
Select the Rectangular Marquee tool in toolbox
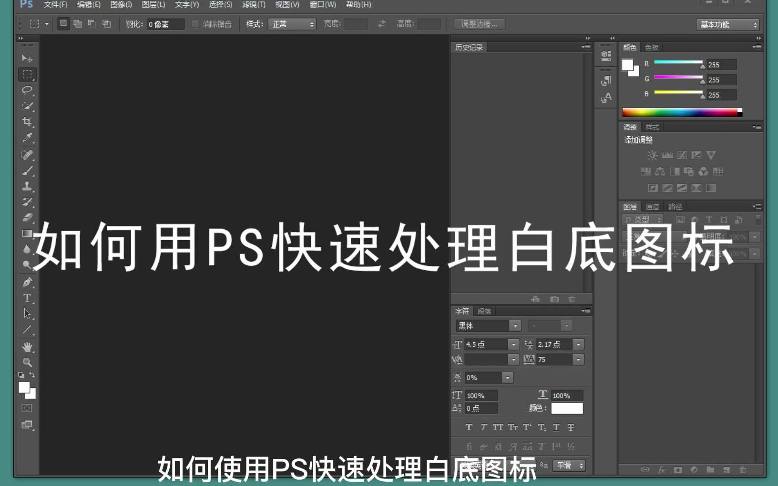tap(27, 74)
